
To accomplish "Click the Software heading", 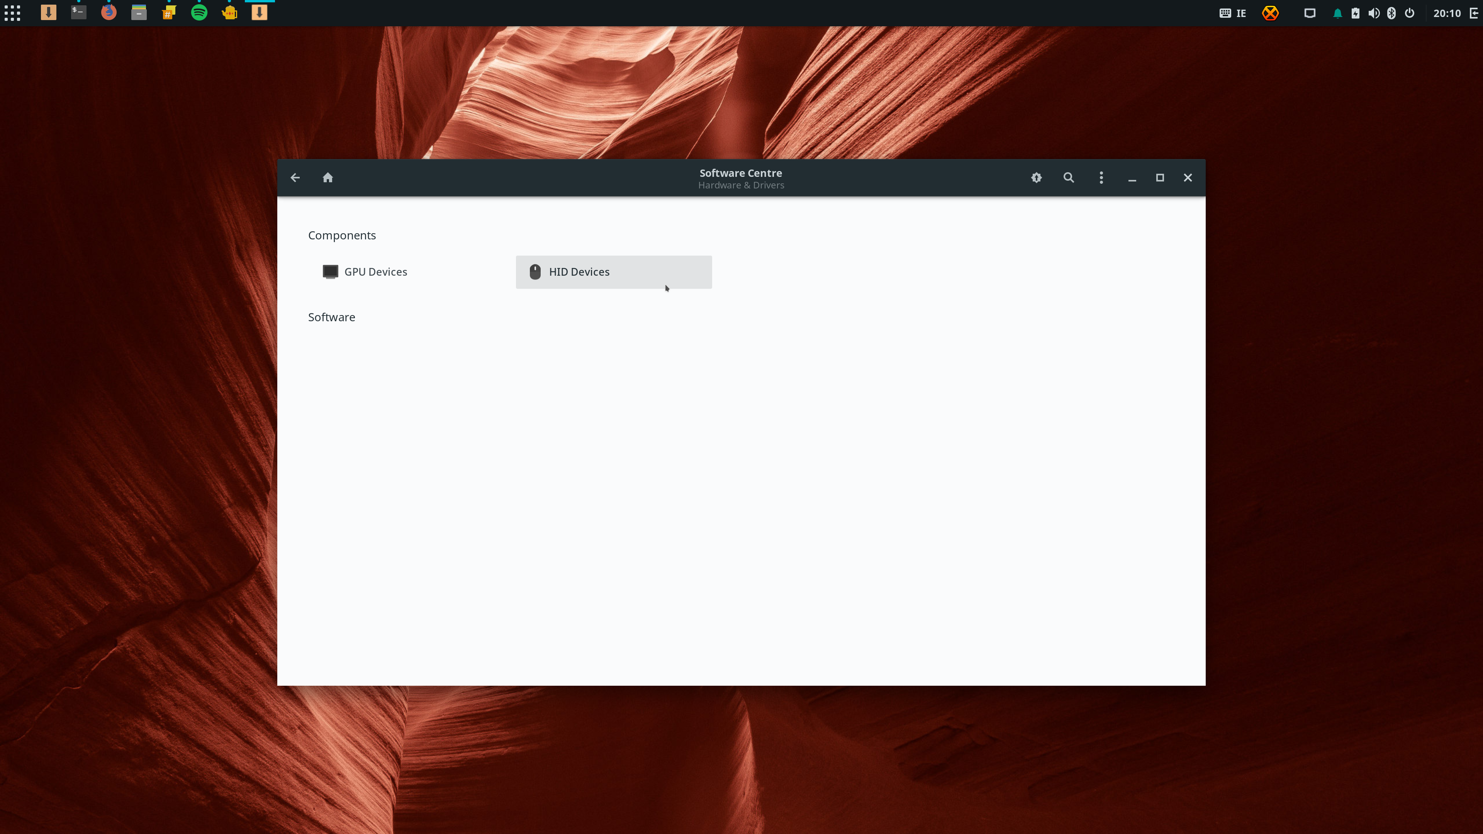I will [x=332, y=317].
